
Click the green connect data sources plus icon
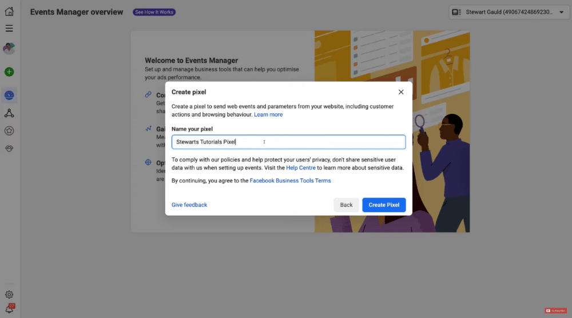click(x=9, y=72)
